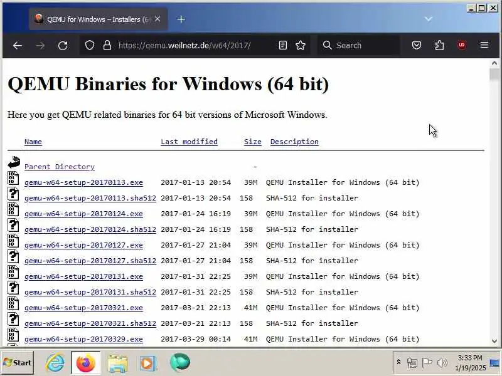Open the Windows Start menu
The image size is (502, 376).
click(x=18, y=363)
